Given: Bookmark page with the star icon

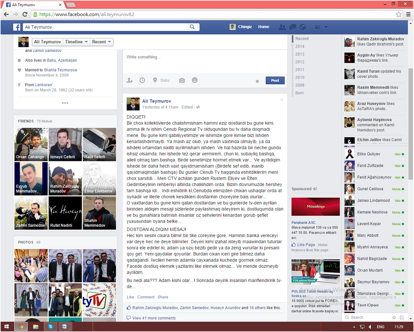Looking at the screenshot, I should click(398, 14).
